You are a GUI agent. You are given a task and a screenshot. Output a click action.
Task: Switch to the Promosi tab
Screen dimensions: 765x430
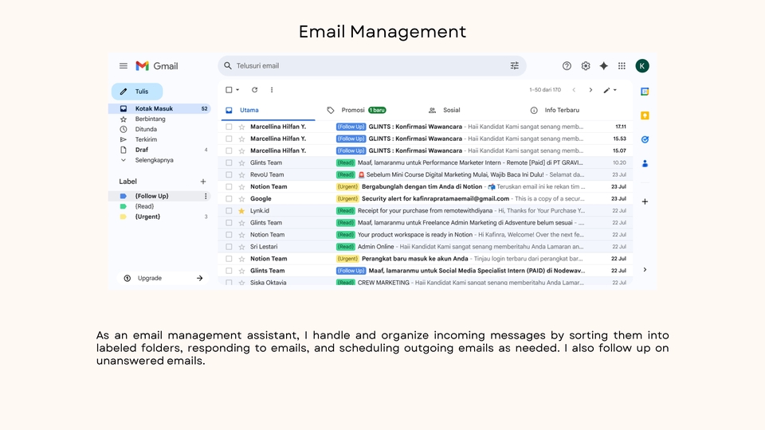coord(353,111)
